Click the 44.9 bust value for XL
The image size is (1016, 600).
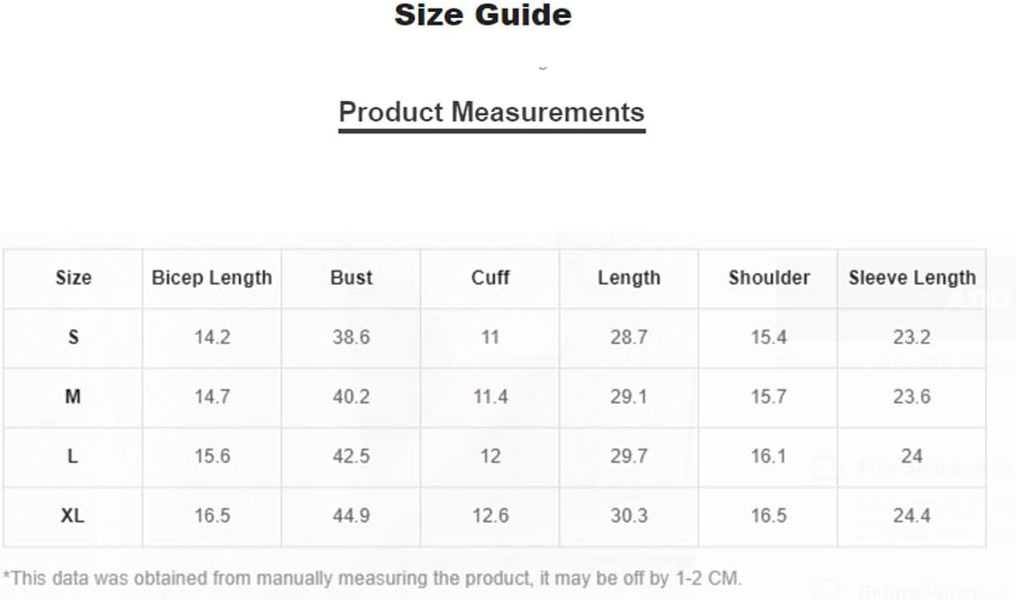coord(351,516)
